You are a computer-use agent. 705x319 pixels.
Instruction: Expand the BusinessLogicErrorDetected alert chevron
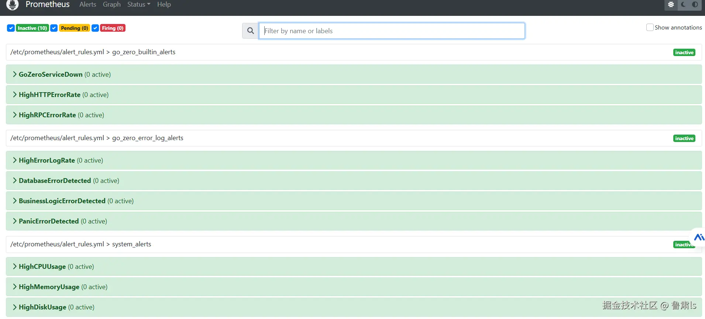15,201
